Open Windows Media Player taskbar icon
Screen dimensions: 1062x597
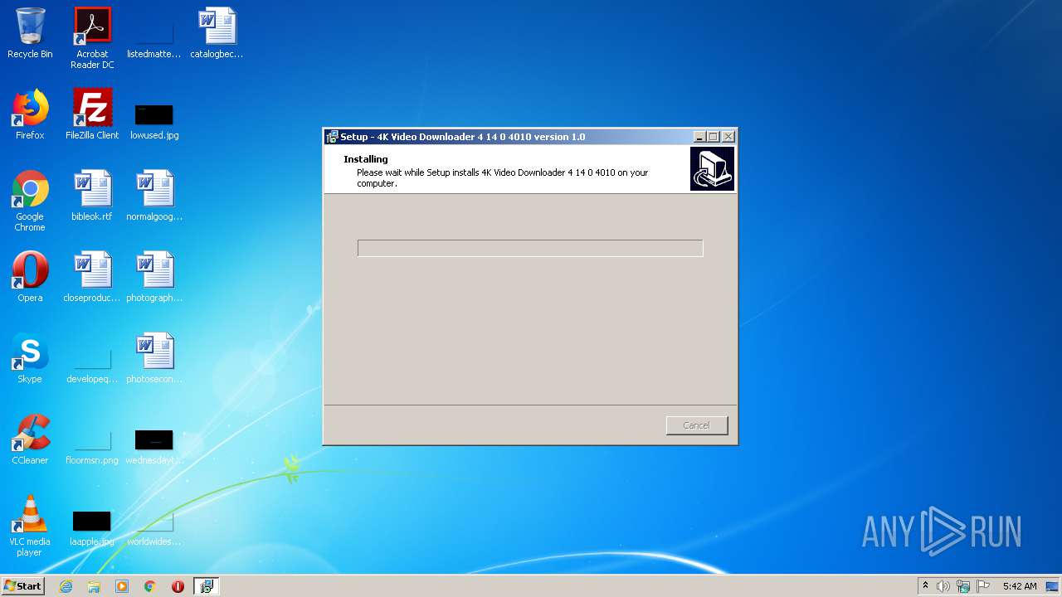tap(122, 586)
